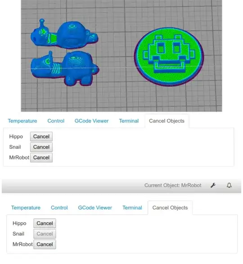Screen dimensions: 243x264
Task: Click the 'Hippo' label in upper panel
Action: tap(16, 137)
